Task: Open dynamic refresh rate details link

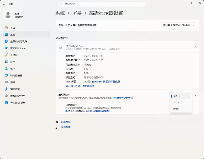Action: click(x=98, y=111)
